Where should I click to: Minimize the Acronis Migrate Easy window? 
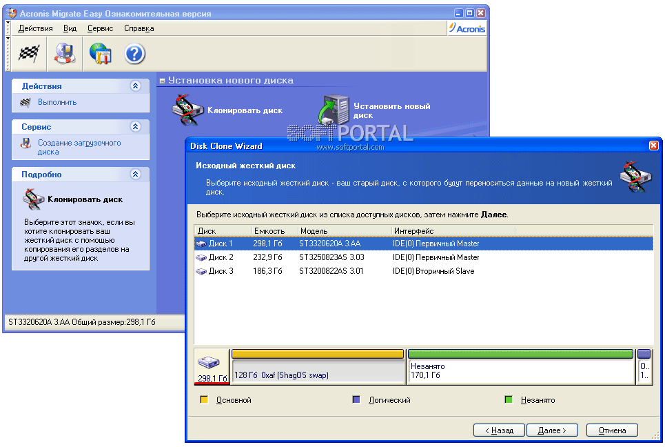[x=459, y=13]
